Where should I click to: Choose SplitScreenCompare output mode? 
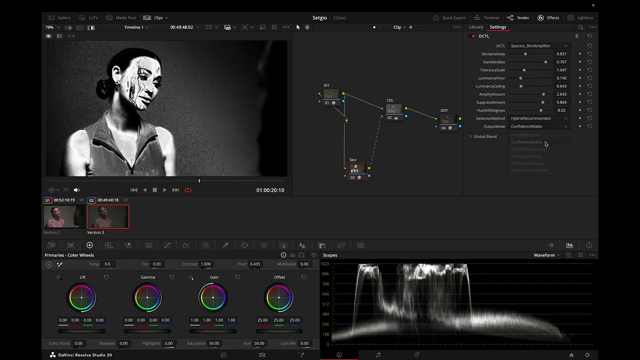pos(529,170)
